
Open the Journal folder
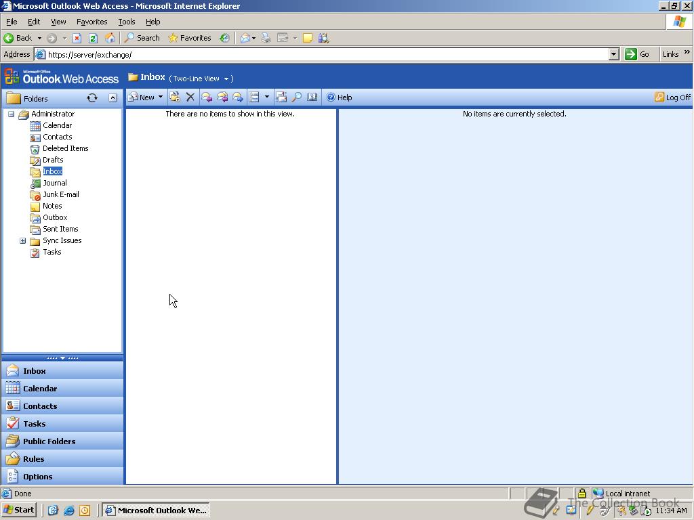[x=55, y=183]
